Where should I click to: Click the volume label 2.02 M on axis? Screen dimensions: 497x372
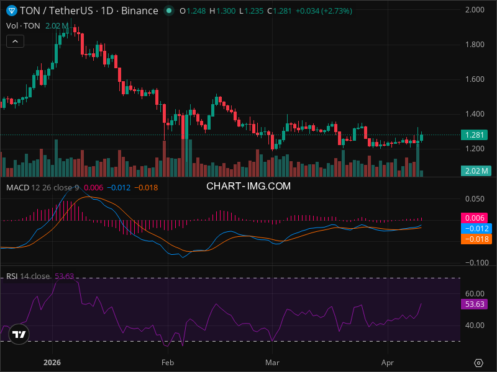[476, 171]
